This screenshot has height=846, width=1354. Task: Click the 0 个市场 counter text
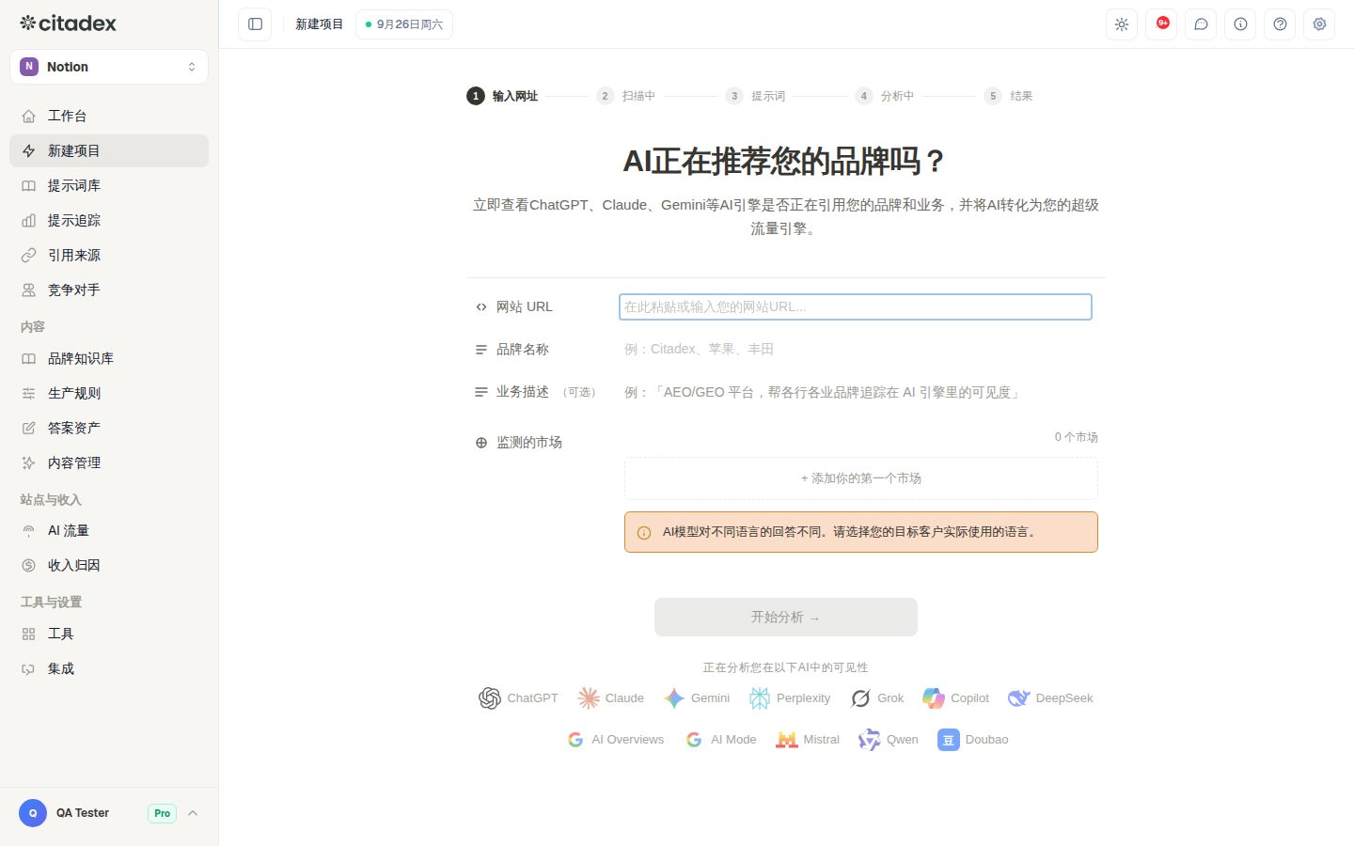(1076, 437)
